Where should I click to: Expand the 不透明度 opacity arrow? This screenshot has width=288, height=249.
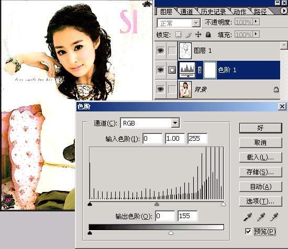pos(256,22)
